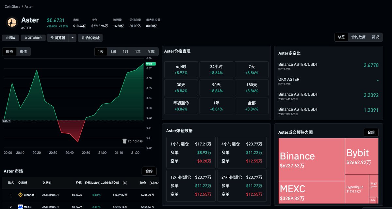Click the Binance heatmap tile

coord(312,159)
